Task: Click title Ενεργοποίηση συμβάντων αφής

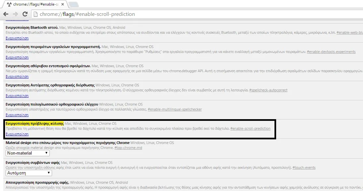Action: pyautogui.click(x=32, y=163)
